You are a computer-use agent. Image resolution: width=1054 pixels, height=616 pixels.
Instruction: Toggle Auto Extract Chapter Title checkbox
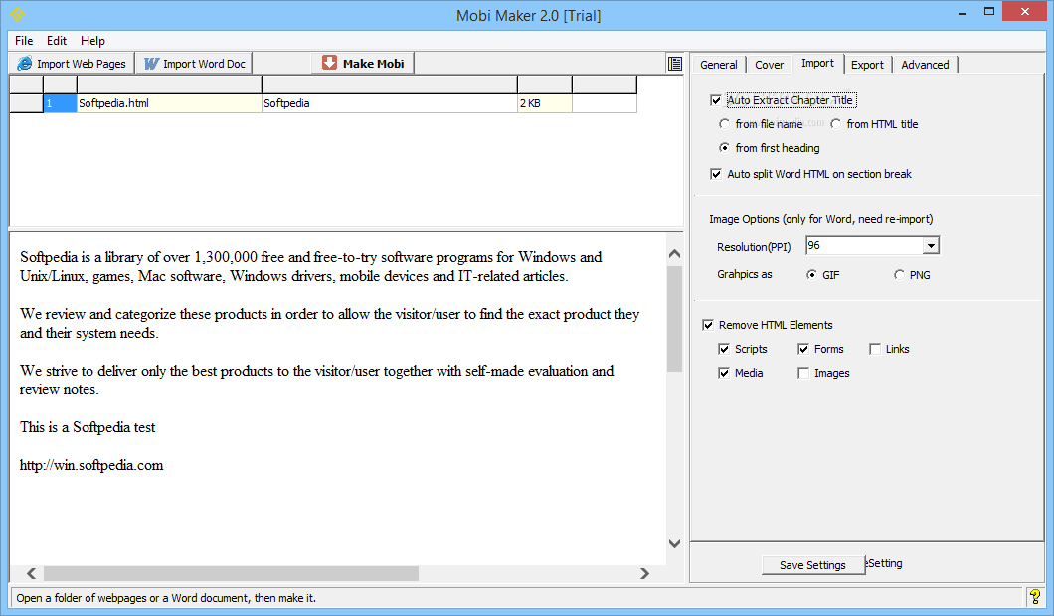point(716,100)
